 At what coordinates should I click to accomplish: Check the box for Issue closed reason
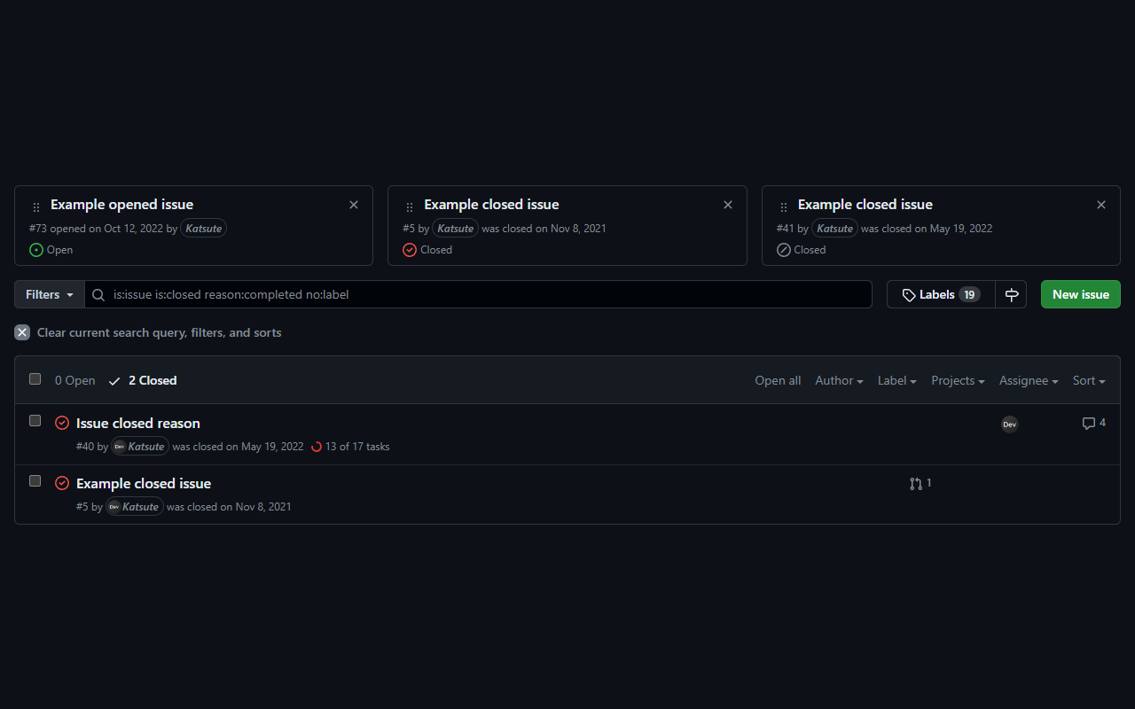[x=35, y=420]
